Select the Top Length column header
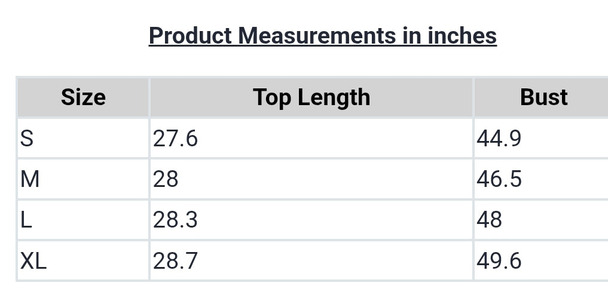The image size is (608, 304). 311,97
